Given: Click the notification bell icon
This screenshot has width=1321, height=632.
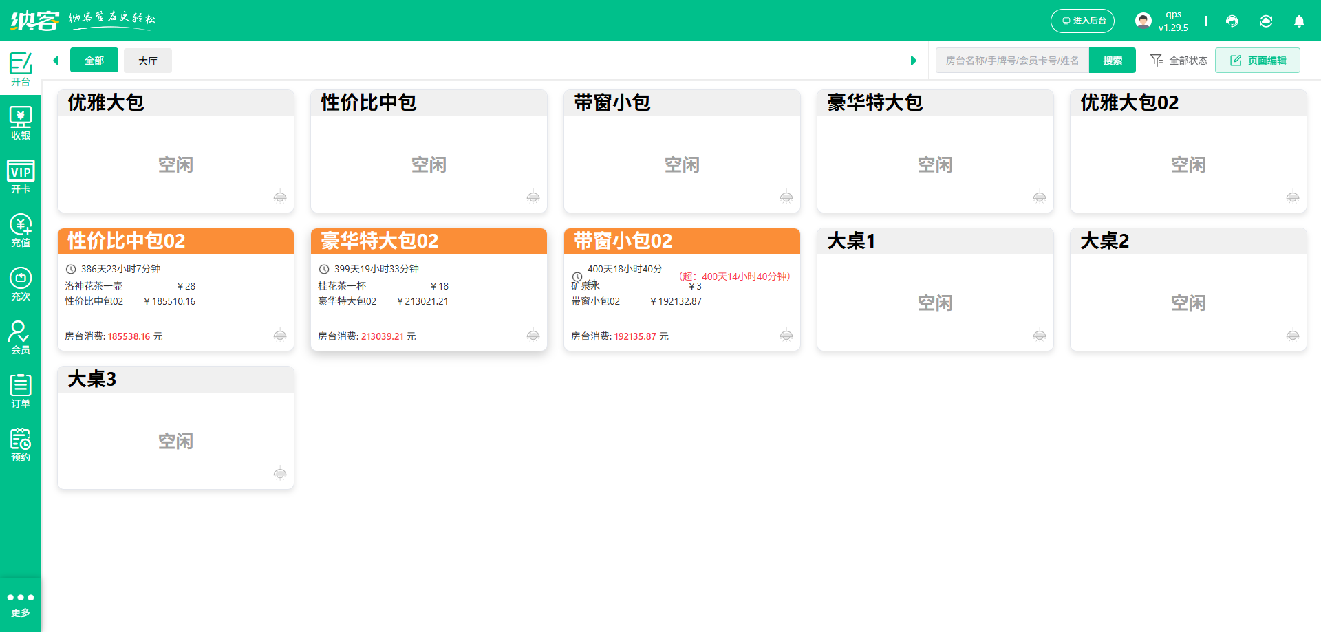Looking at the screenshot, I should pyautogui.click(x=1299, y=21).
